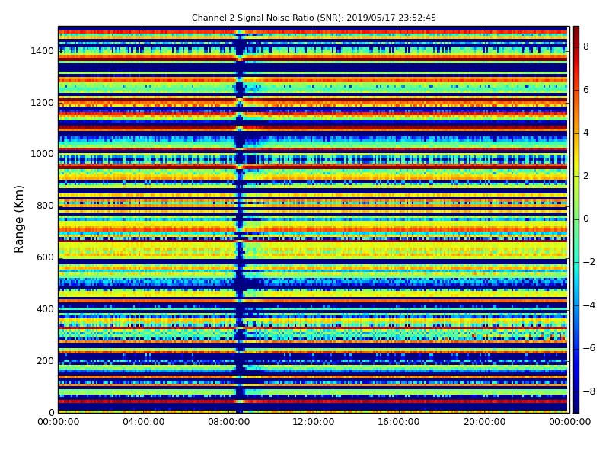Click the 08:00:00 time tick label
Viewport: 609px width, 457px height.
click(x=229, y=422)
